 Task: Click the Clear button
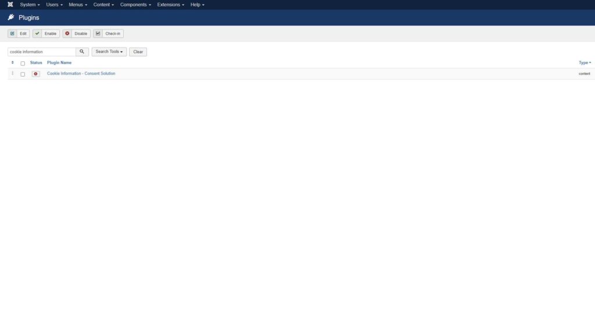(x=138, y=52)
